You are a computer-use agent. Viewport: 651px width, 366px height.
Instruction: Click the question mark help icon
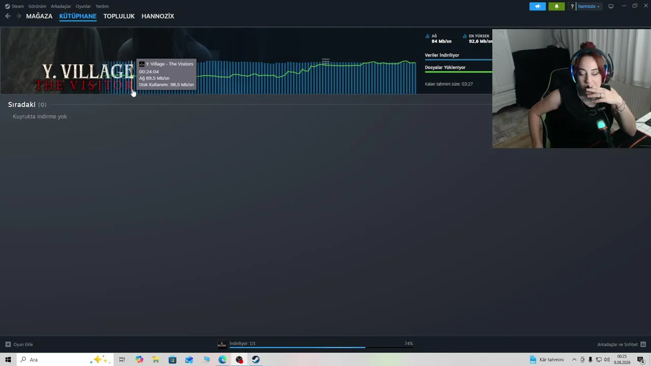[x=572, y=7]
